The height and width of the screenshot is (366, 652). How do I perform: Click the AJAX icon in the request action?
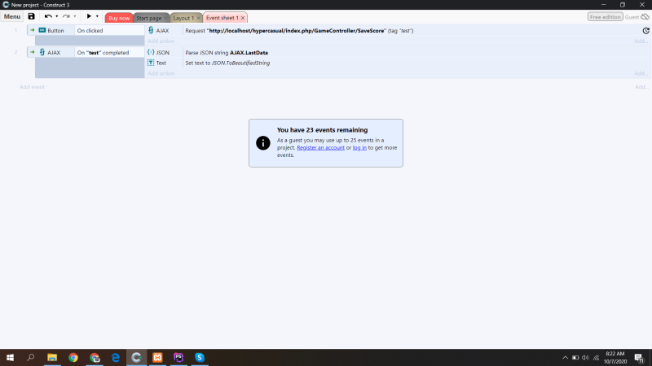151,30
